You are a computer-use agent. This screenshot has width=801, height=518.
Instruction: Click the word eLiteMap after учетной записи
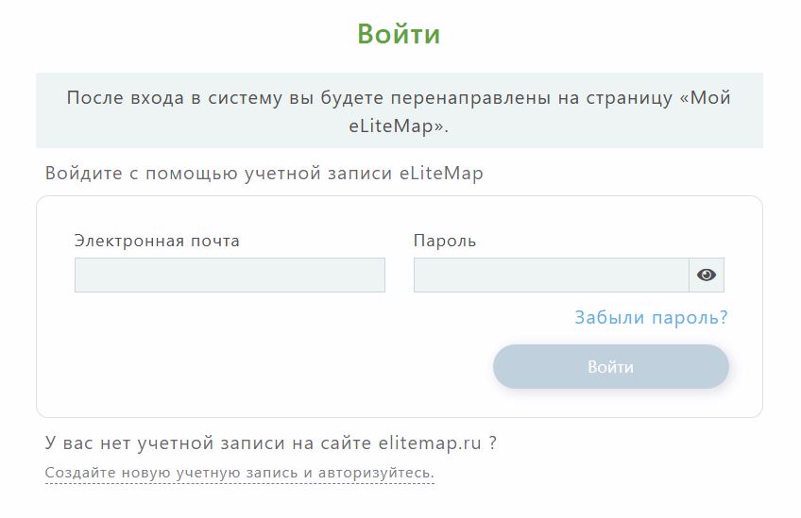(x=440, y=174)
